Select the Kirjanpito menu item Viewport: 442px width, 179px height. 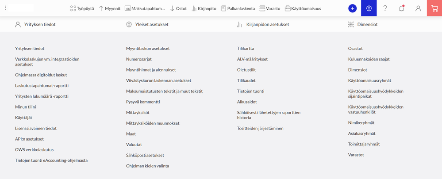point(204,8)
